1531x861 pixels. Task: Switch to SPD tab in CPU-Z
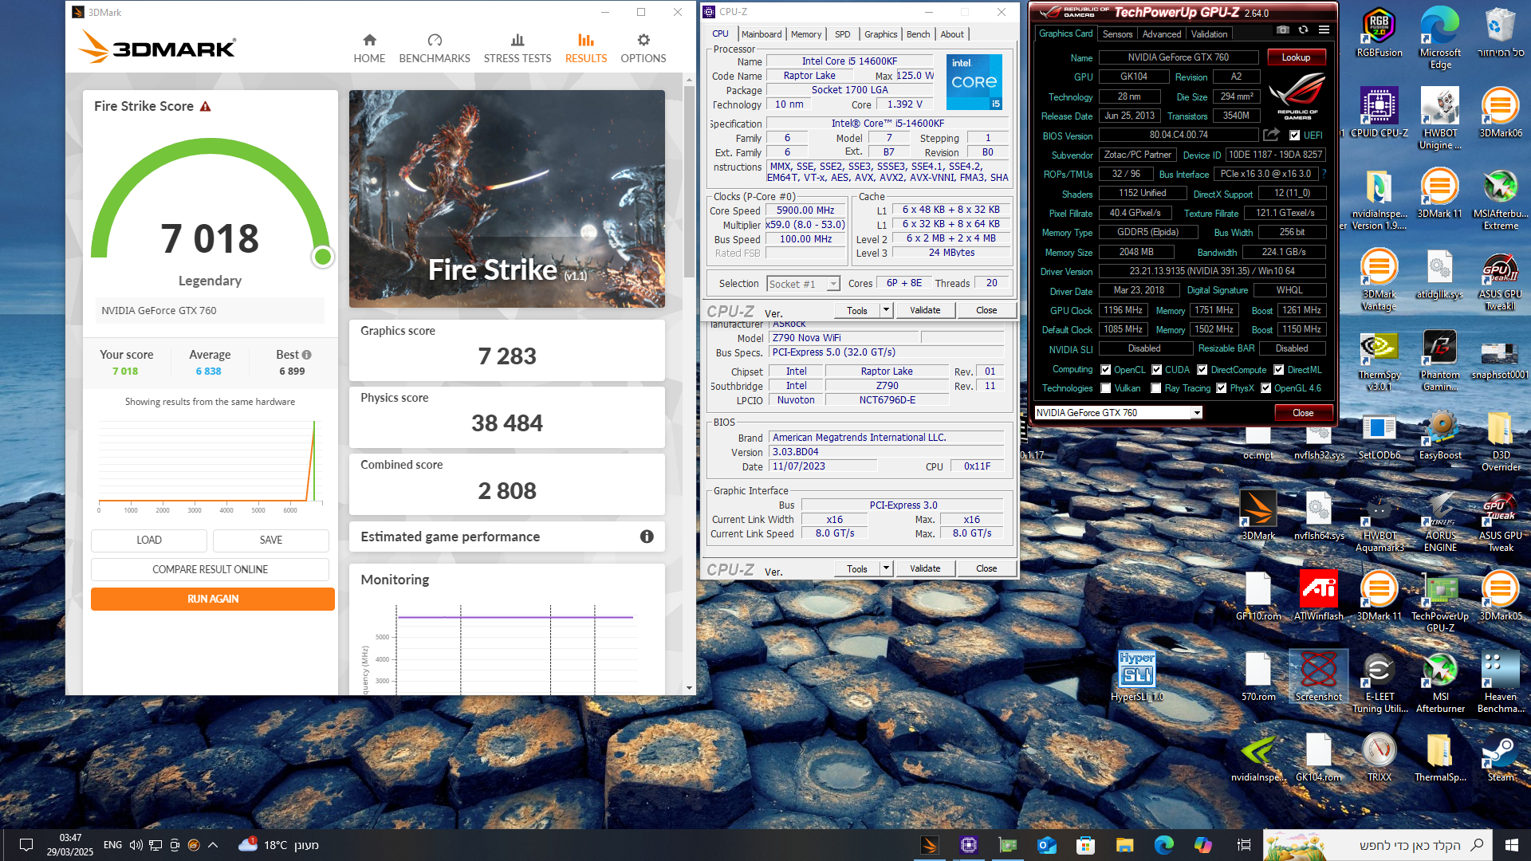[x=843, y=34]
